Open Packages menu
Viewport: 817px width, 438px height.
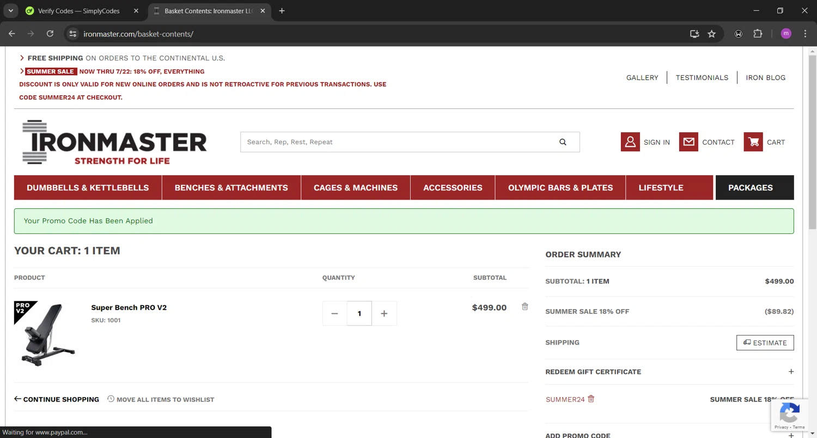pyautogui.click(x=754, y=188)
